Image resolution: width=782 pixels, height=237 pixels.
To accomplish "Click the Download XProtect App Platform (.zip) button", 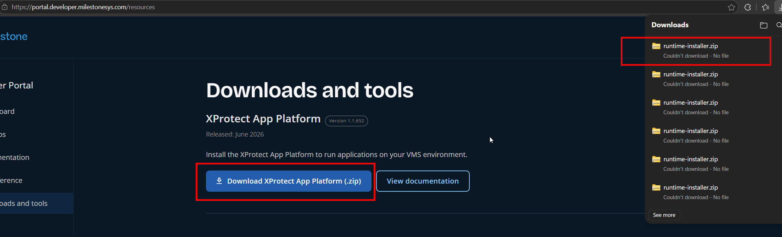I will [289, 181].
